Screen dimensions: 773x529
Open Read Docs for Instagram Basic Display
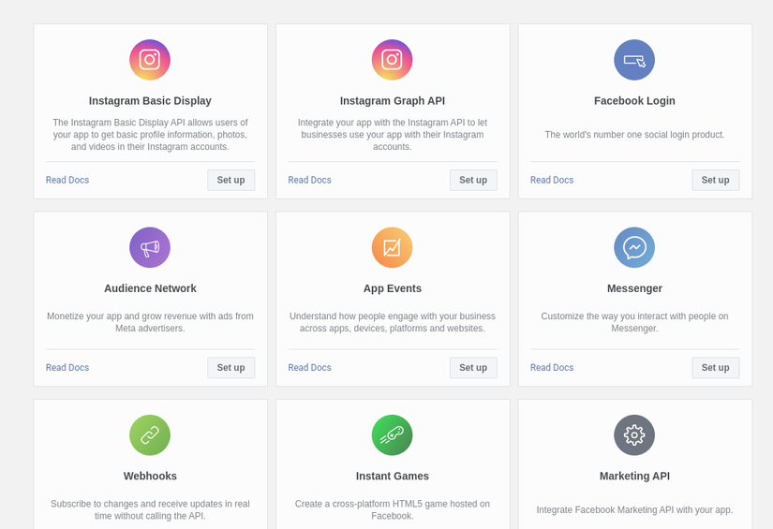pyautogui.click(x=67, y=180)
